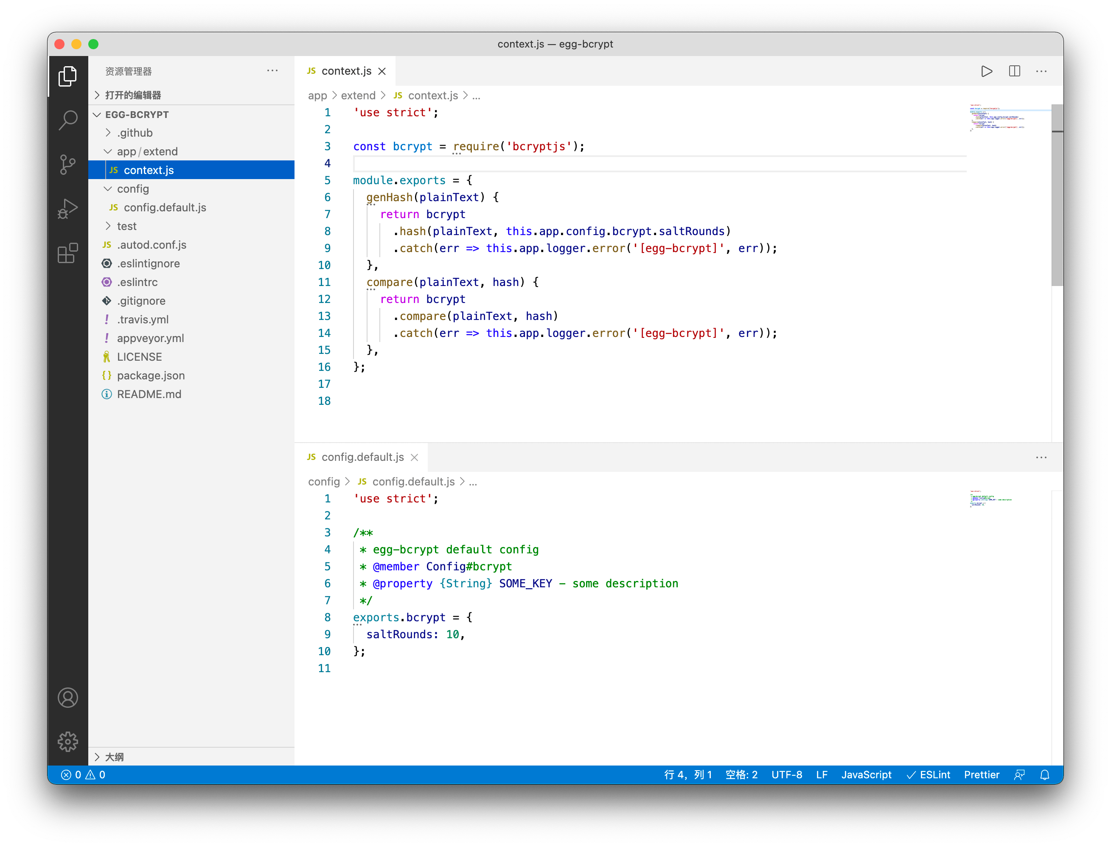Click 'config.default.js' in the lower breadcrumb
Viewport: 1111px width, 847px height.
click(413, 482)
